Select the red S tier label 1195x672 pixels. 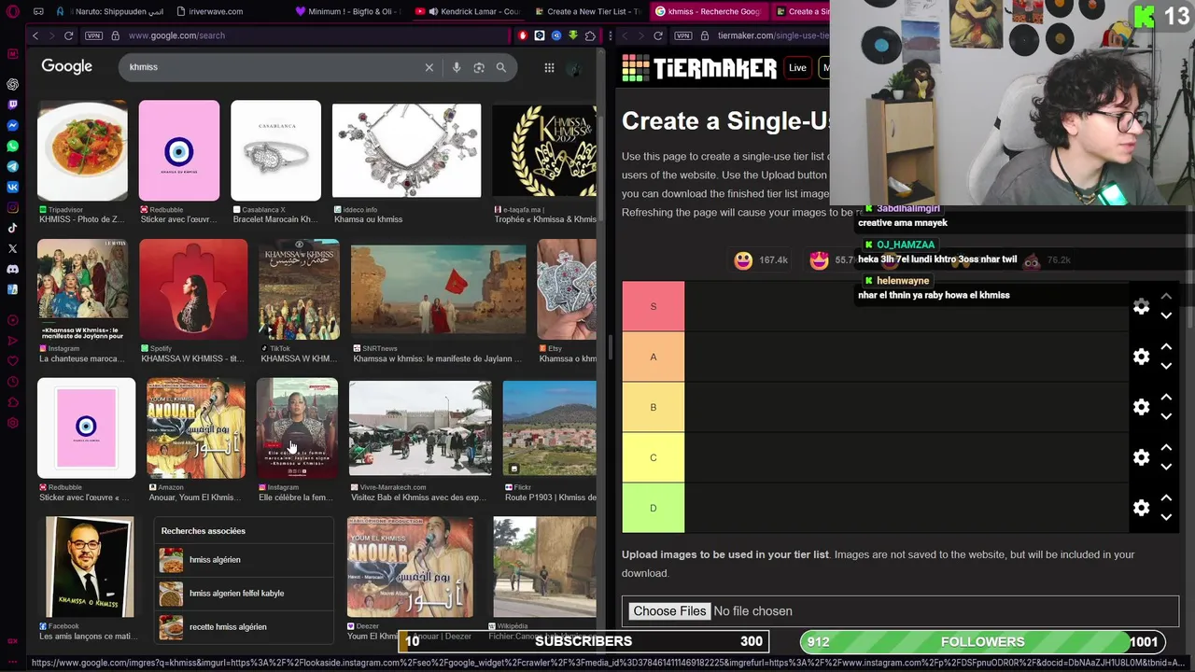pyautogui.click(x=654, y=306)
